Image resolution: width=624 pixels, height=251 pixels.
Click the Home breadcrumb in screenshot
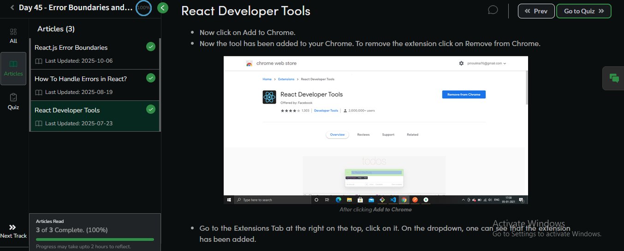(267, 79)
